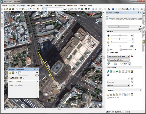Image resolution: width=146 pixels, height=114 pixels.
Task: Open the Edition menu
Action: pyautogui.click(x=12, y=5)
